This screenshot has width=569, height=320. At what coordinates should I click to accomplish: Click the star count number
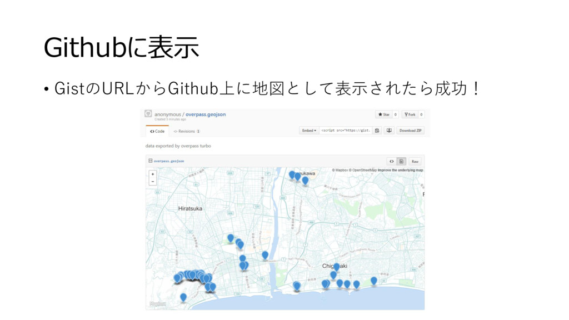[x=396, y=114]
